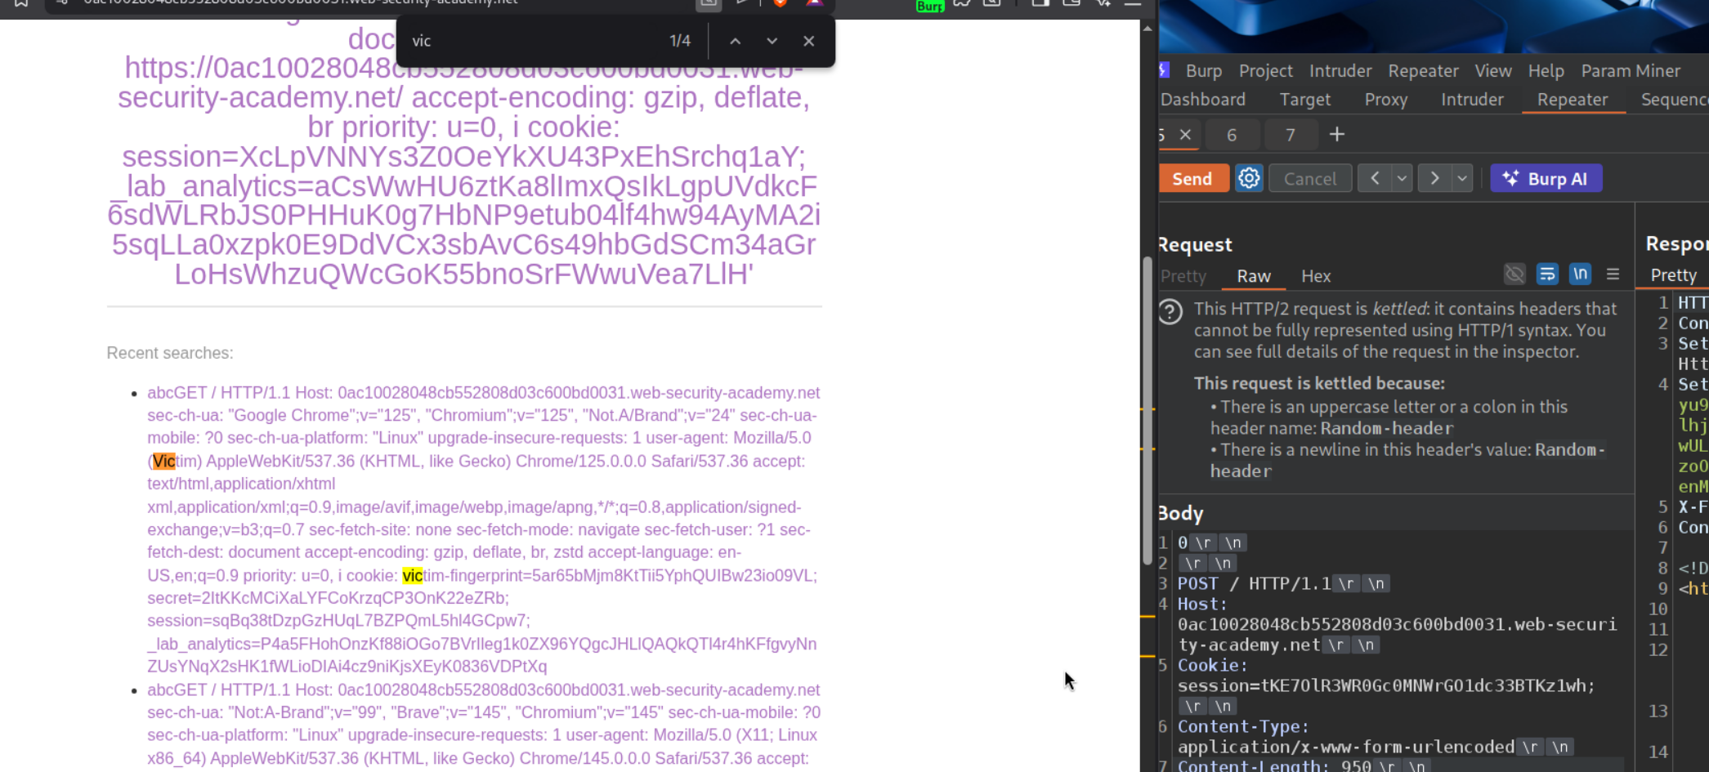Switch request view to Hex tab
This screenshot has width=1709, height=772.
tap(1315, 276)
